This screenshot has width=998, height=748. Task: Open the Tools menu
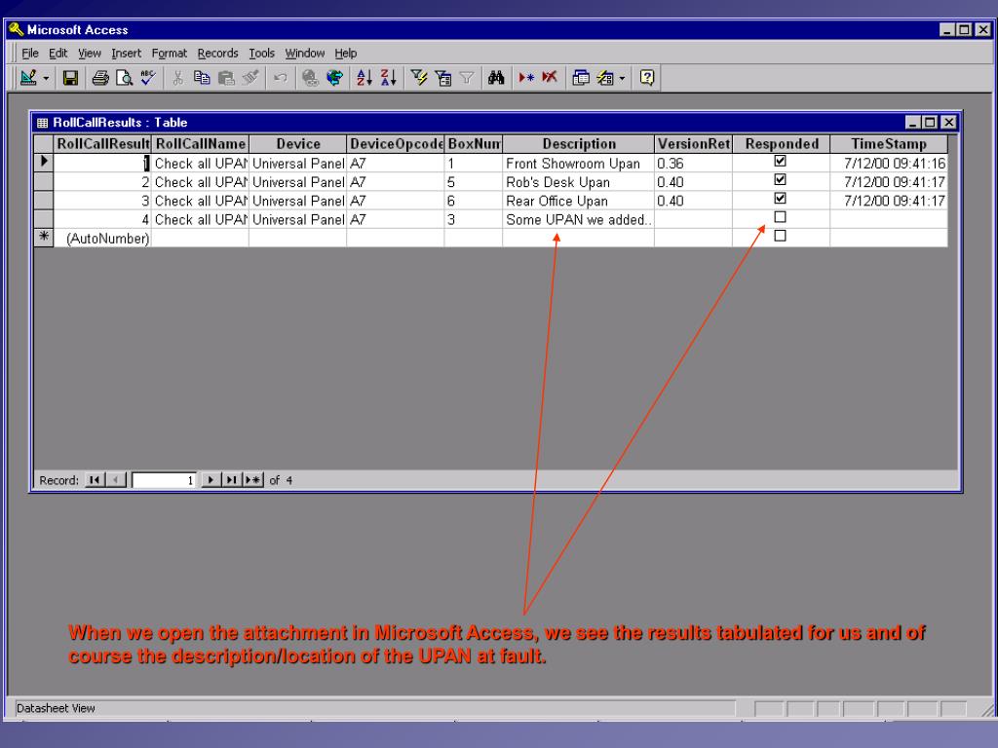(x=261, y=54)
